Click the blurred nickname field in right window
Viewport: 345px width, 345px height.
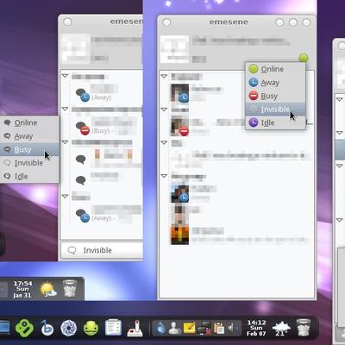coord(241,41)
